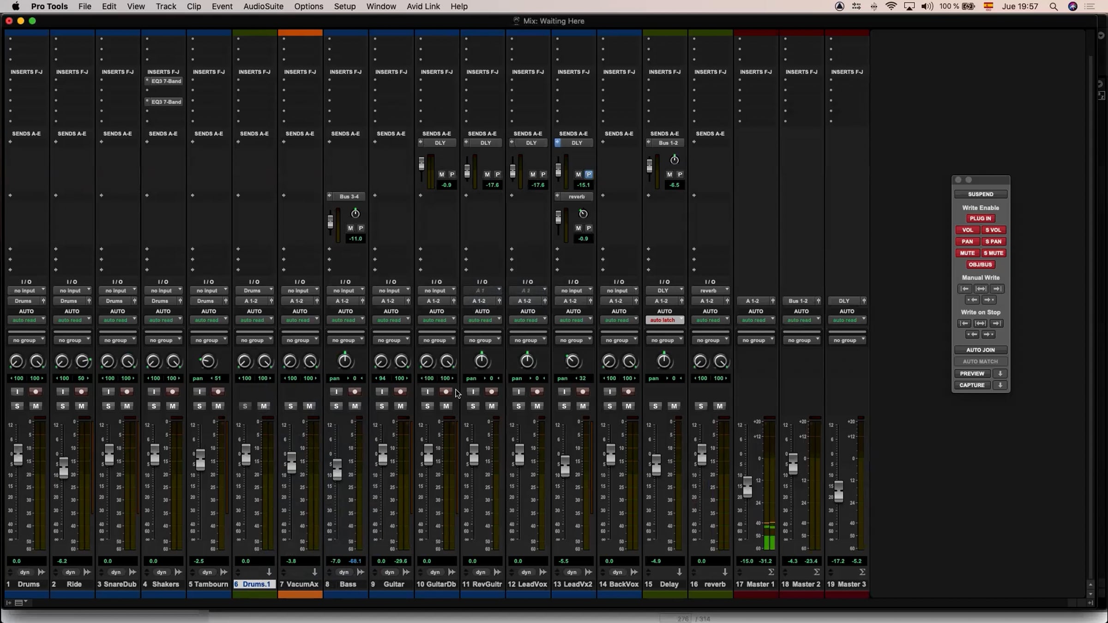Open the group selector on Master 3 track
The height and width of the screenshot is (623, 1108).
point(847,341)
